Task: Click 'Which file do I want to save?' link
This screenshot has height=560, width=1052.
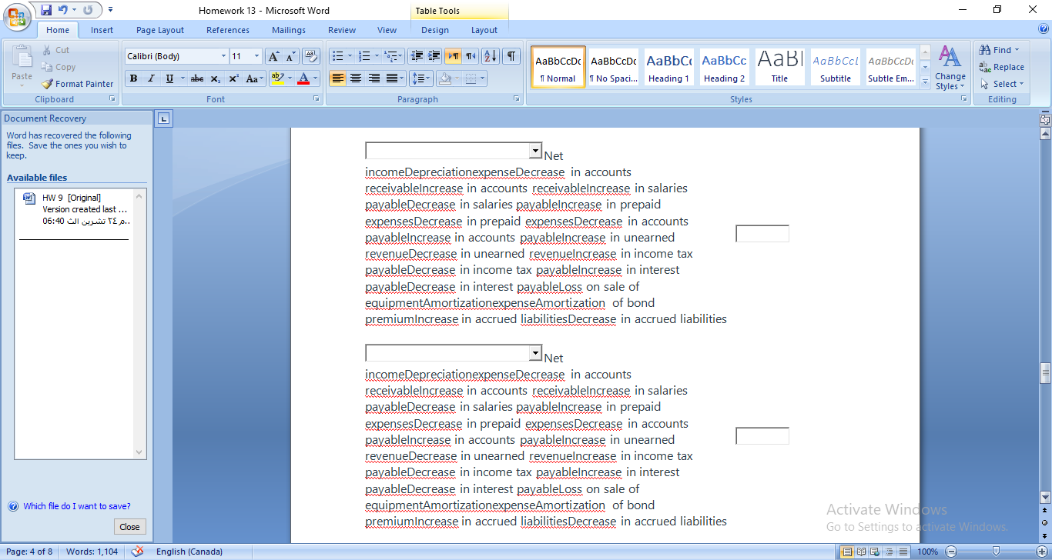Action: pyautogui.click(x=77, y=506)
